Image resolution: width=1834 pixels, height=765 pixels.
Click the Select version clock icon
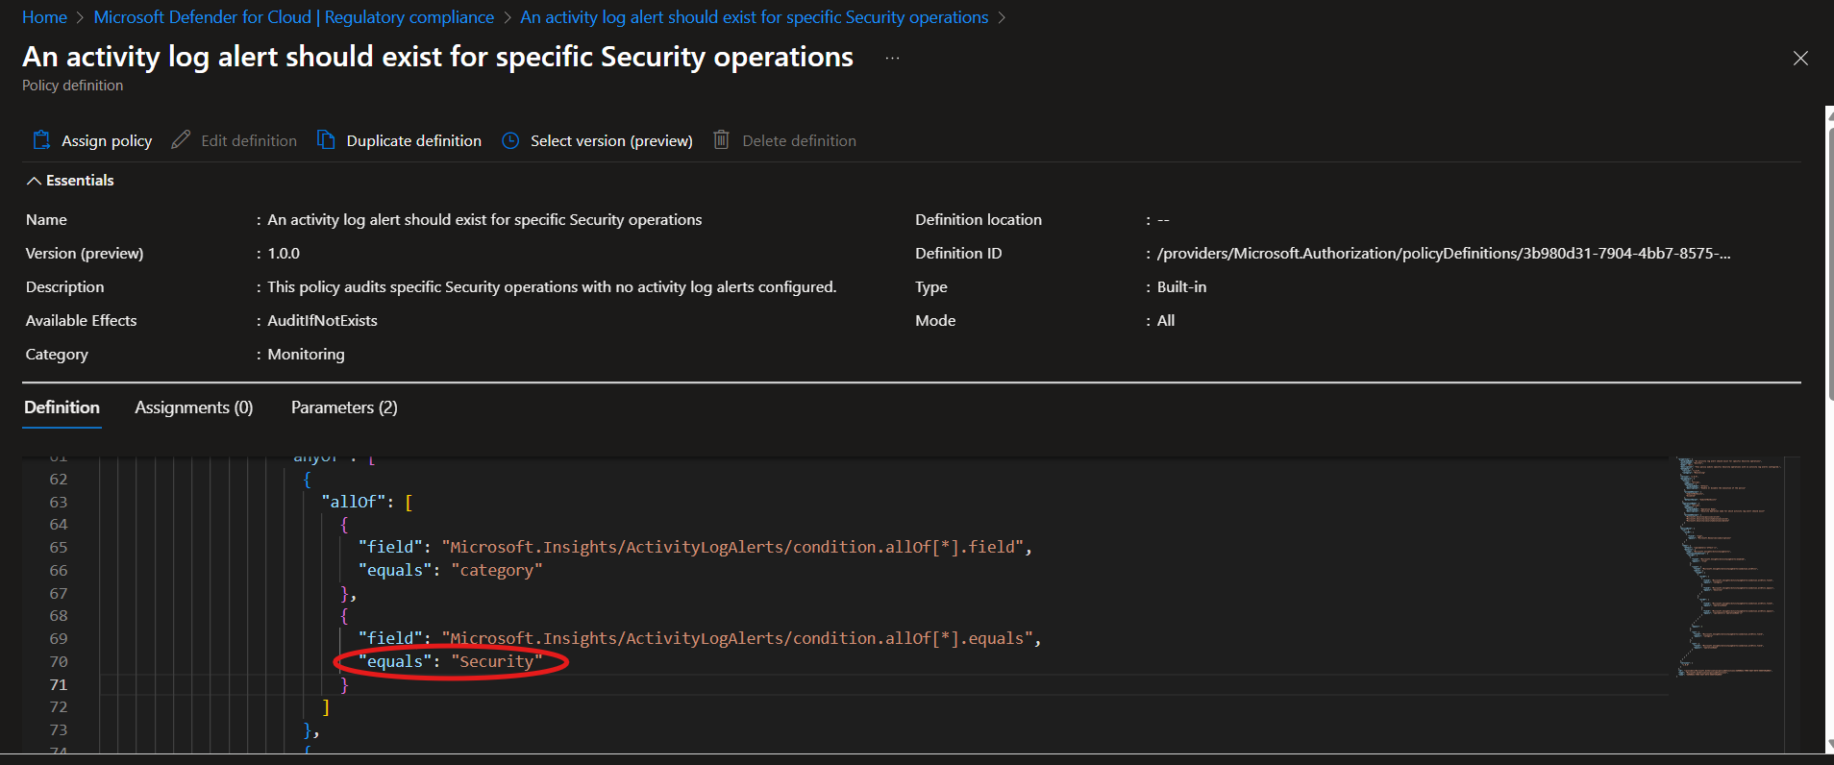(x=510, y=140)
